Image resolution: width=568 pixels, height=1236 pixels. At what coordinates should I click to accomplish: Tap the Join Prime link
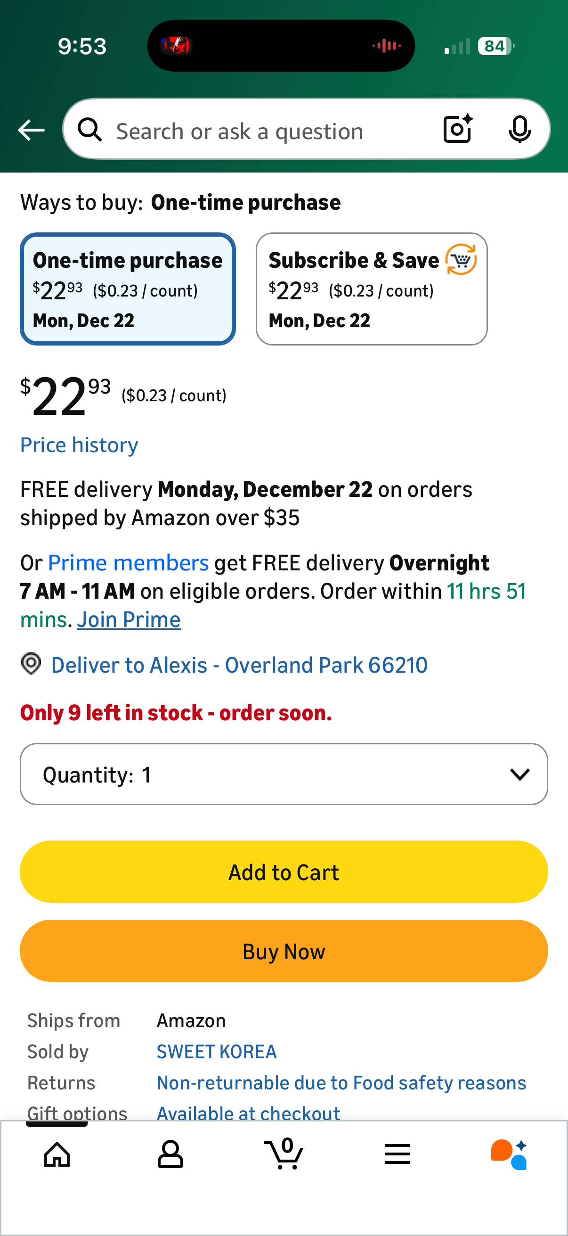[129, 619]
